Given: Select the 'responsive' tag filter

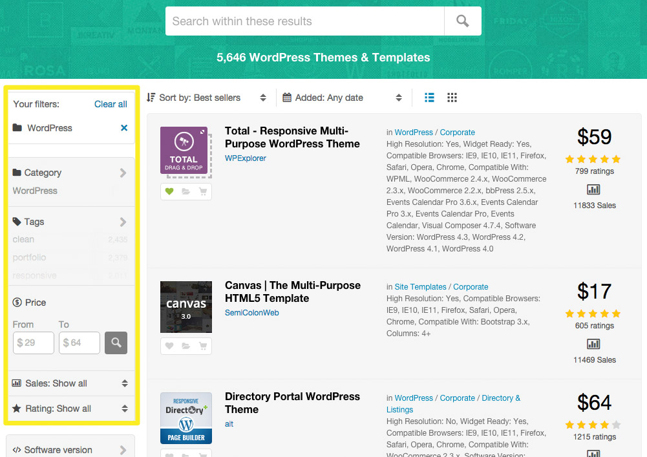Looking at the screenshot, I should coord(35,275).
